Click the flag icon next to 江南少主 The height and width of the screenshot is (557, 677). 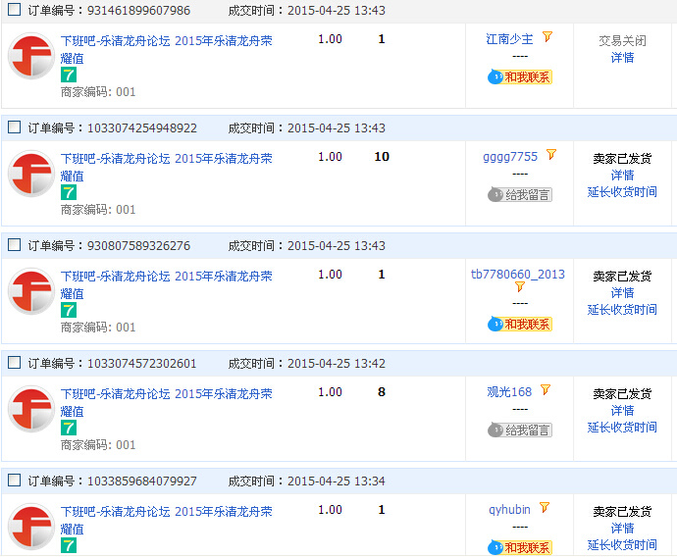click(547, 37)
